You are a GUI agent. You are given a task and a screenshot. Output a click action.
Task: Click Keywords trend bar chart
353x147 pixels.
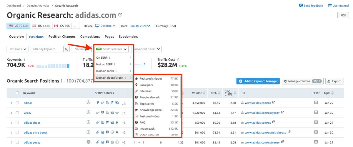(x=53, y=66)
